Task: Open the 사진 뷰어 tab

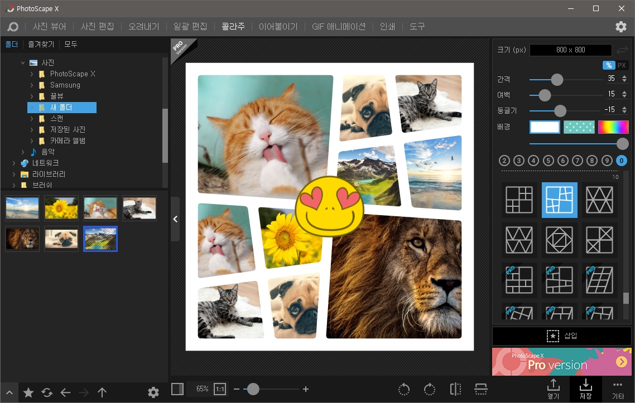Action: click(x=50, y=27)
